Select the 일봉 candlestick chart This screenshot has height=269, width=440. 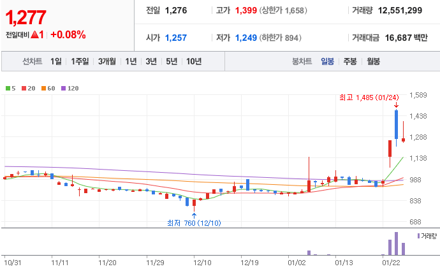328,61
